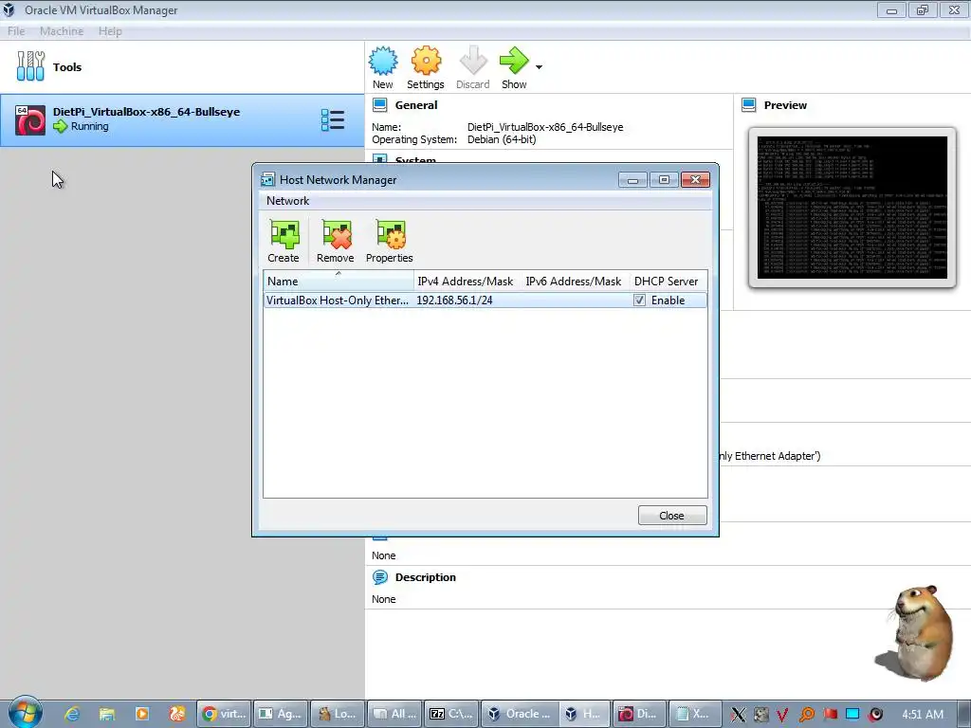Click Remove network icon

(x=337, y=235)
